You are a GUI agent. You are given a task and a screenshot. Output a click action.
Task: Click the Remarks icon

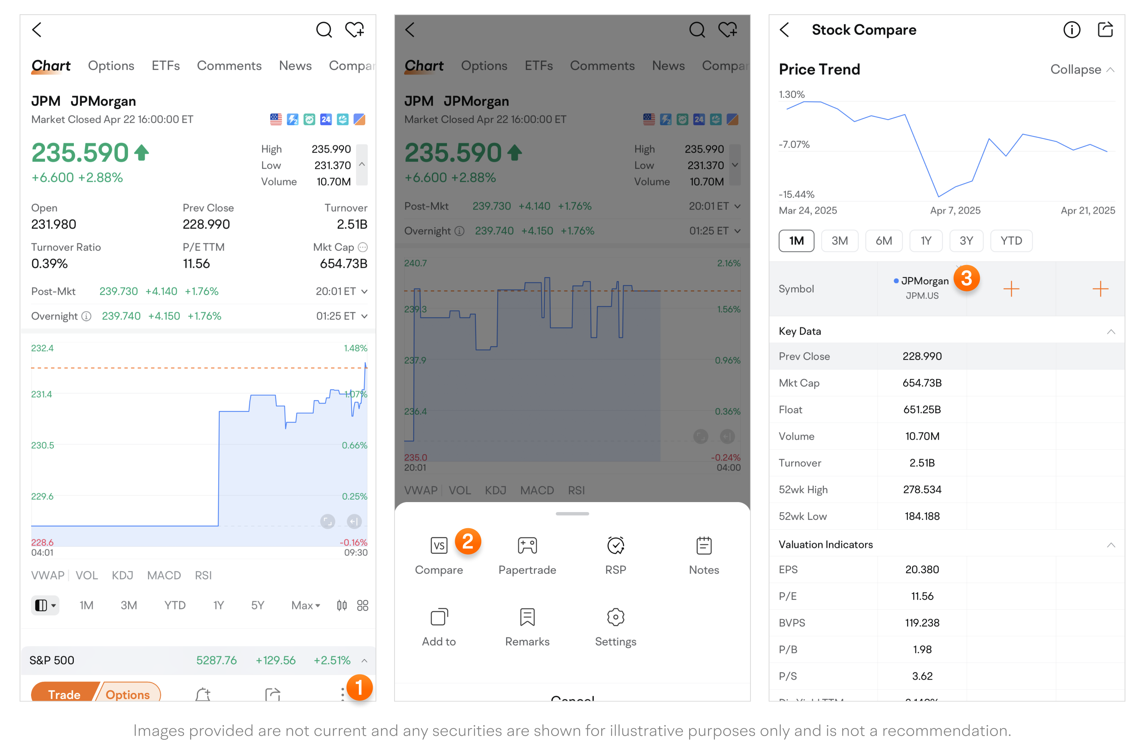[527, 618]
